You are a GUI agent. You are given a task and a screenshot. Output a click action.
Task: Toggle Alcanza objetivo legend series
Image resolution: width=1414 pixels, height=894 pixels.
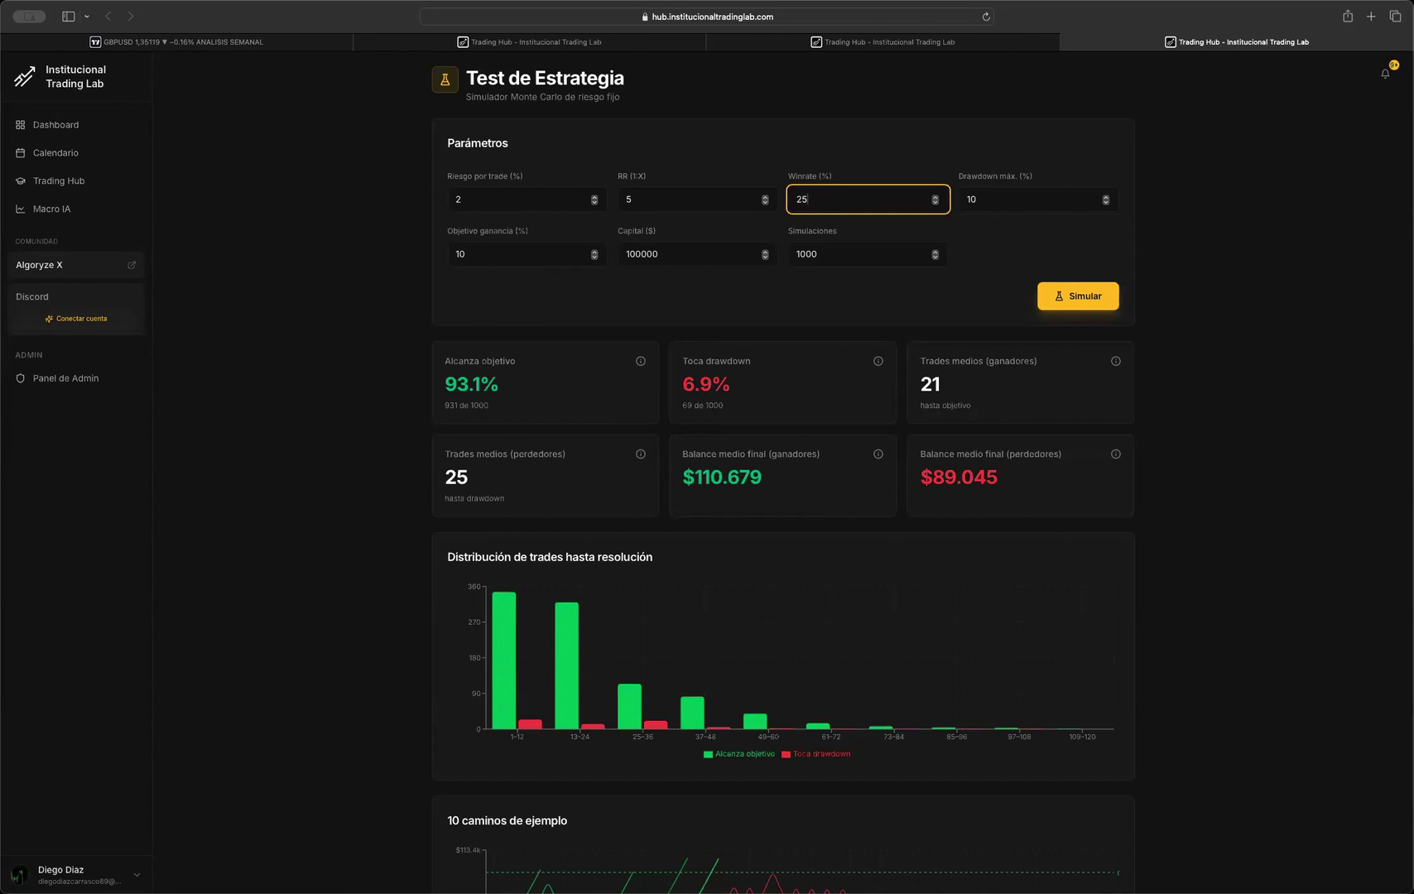click(739, 754)
